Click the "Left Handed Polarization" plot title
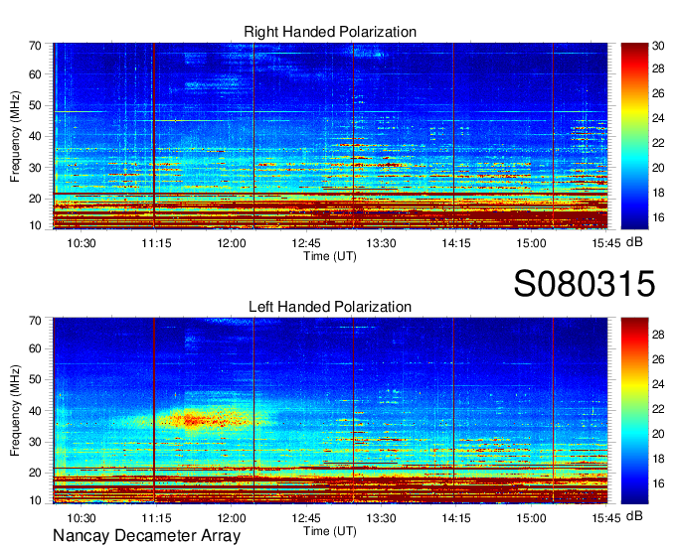Image resolution: width=676 pixels, height=548 pixels. click(330, 307)
